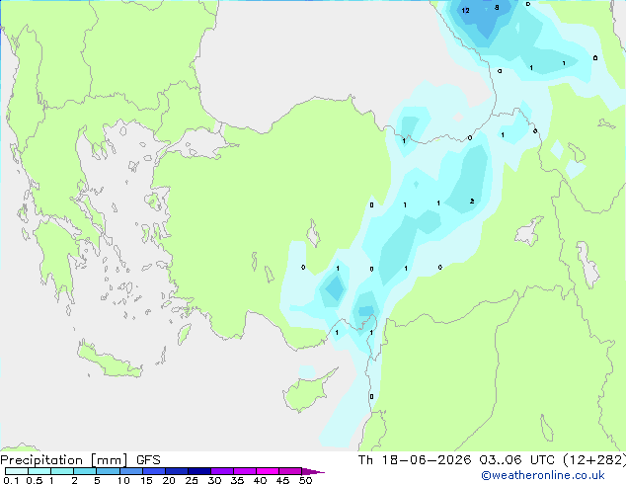The height and width of the screenshot is (484, 626).
Task: Click the 45–50 mm legend swatch
Action: (290, 471)
